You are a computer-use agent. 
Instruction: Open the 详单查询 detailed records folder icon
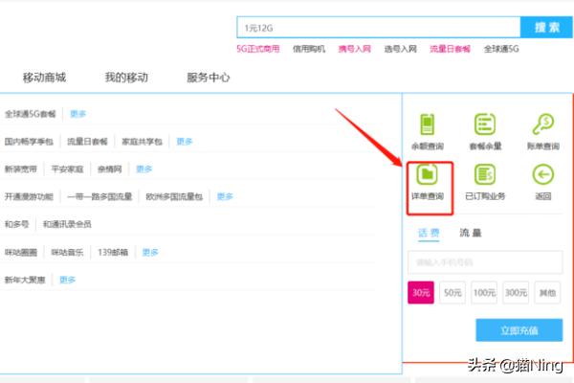[428, 174]
